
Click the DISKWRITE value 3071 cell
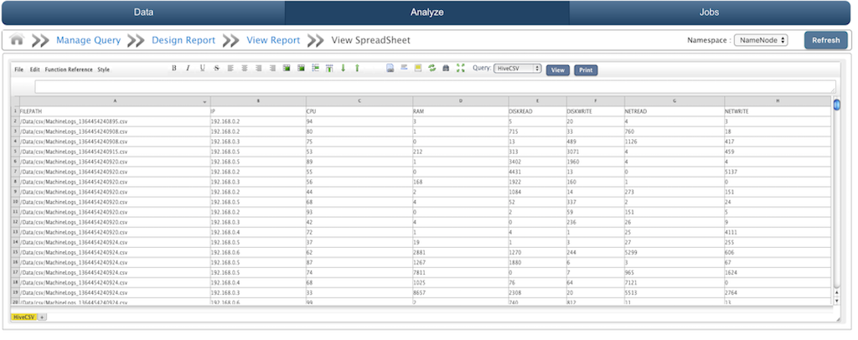595,152
